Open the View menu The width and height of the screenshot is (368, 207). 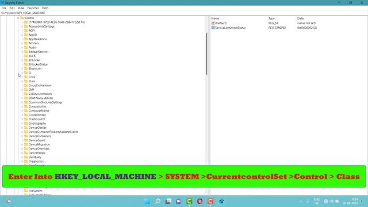[x=21, y=8]
